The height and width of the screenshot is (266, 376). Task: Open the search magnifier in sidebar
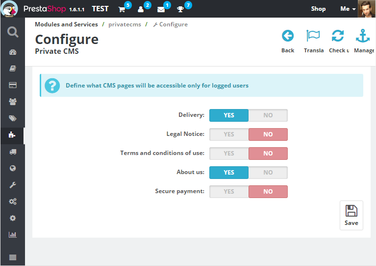tap(13, 32)
